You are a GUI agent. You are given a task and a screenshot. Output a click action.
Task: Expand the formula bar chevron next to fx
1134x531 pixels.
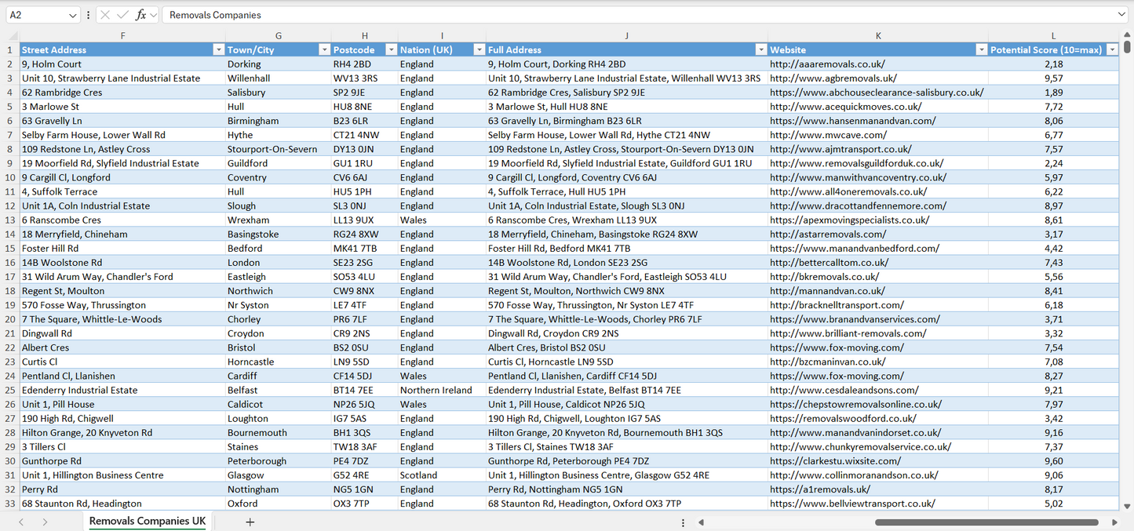pyautogui.click(x=154, y=14)
